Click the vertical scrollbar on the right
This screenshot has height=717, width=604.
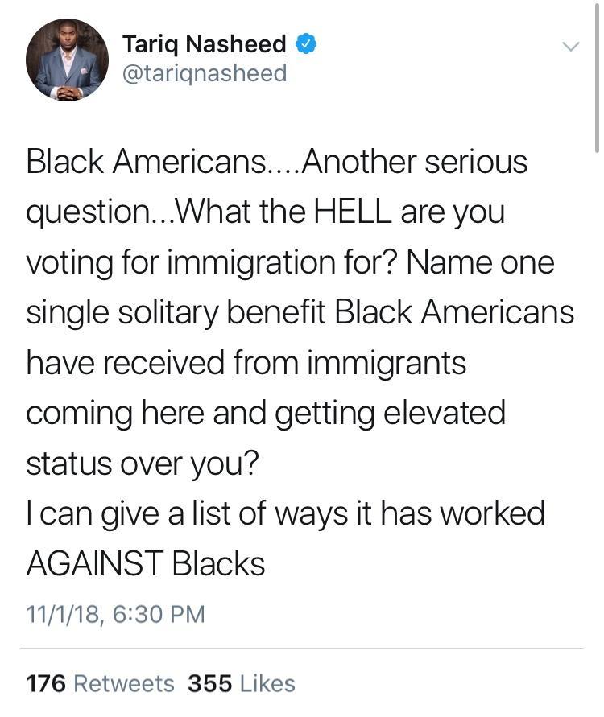[x=597, y=78]
